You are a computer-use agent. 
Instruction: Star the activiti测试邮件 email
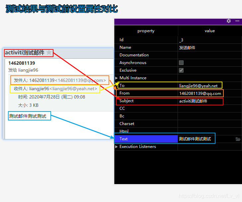pos(49,53)
